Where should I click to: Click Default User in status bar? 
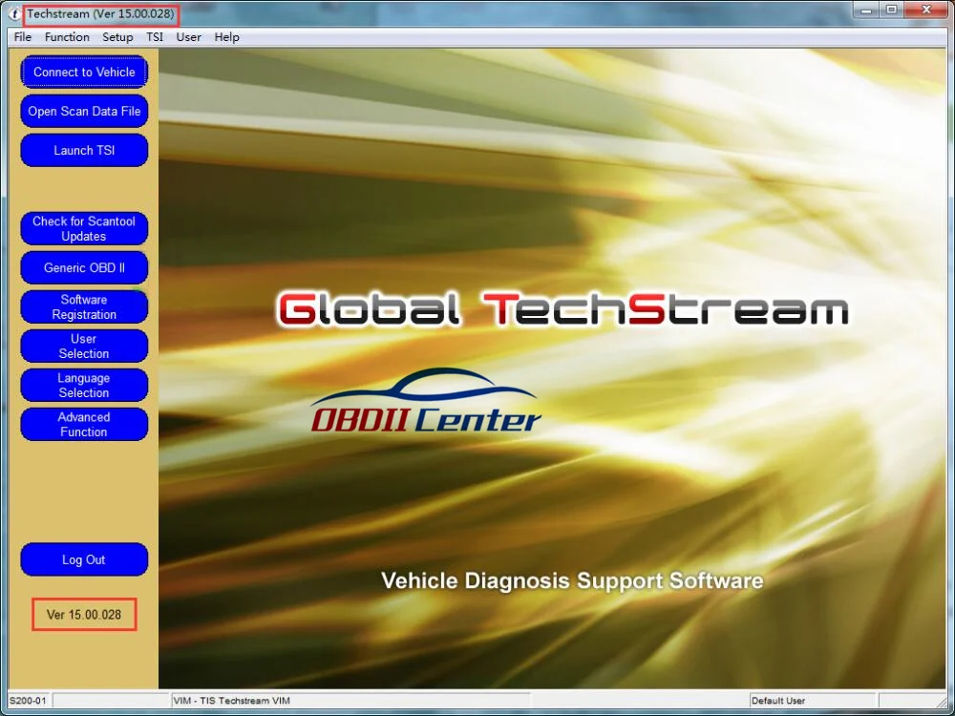778,701
